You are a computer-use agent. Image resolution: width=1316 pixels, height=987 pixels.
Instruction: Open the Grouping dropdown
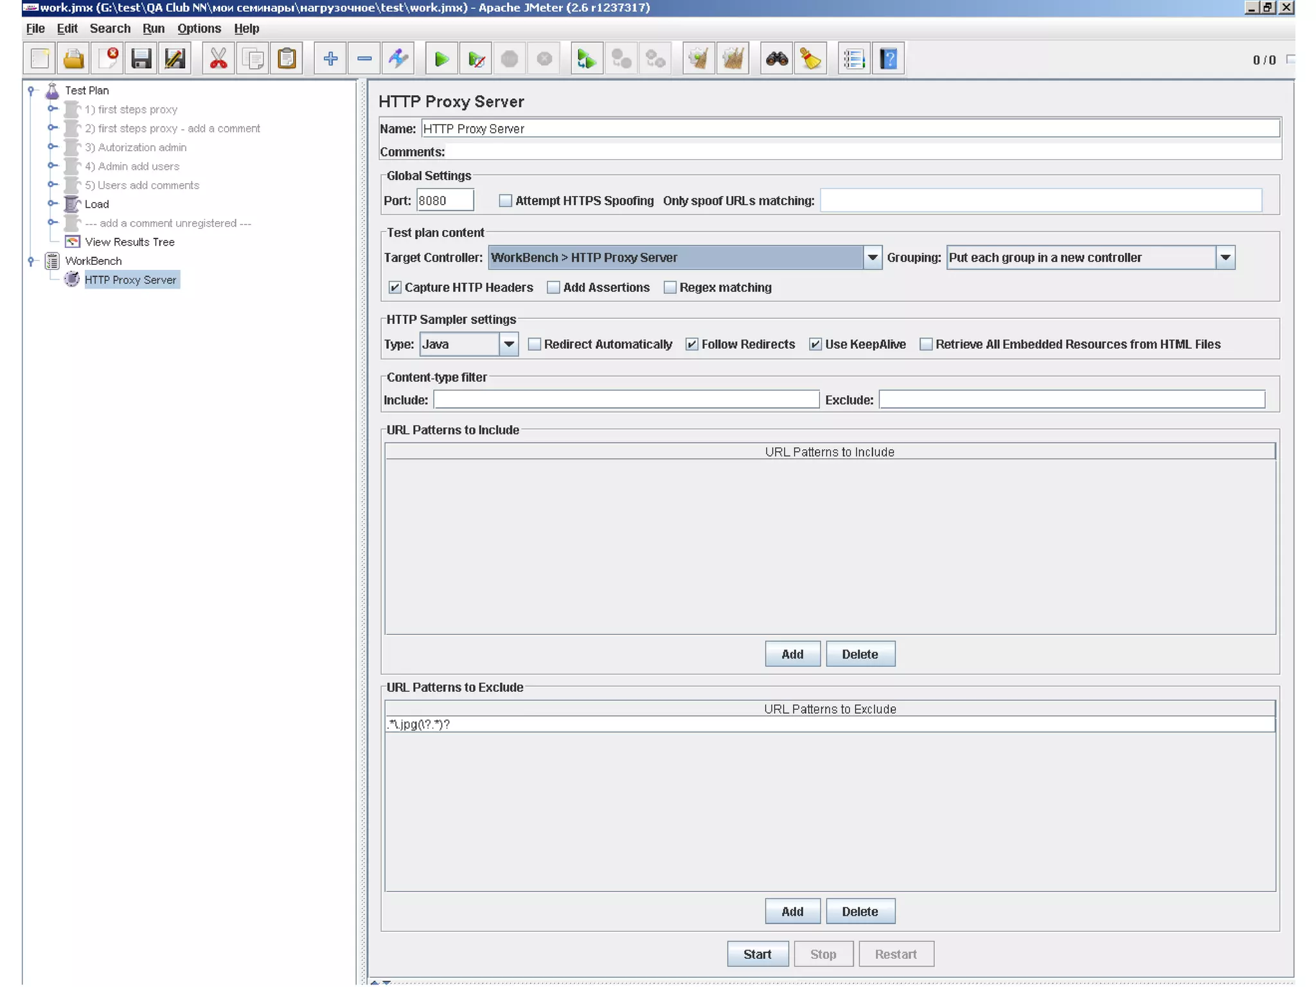coord(1225,258)
